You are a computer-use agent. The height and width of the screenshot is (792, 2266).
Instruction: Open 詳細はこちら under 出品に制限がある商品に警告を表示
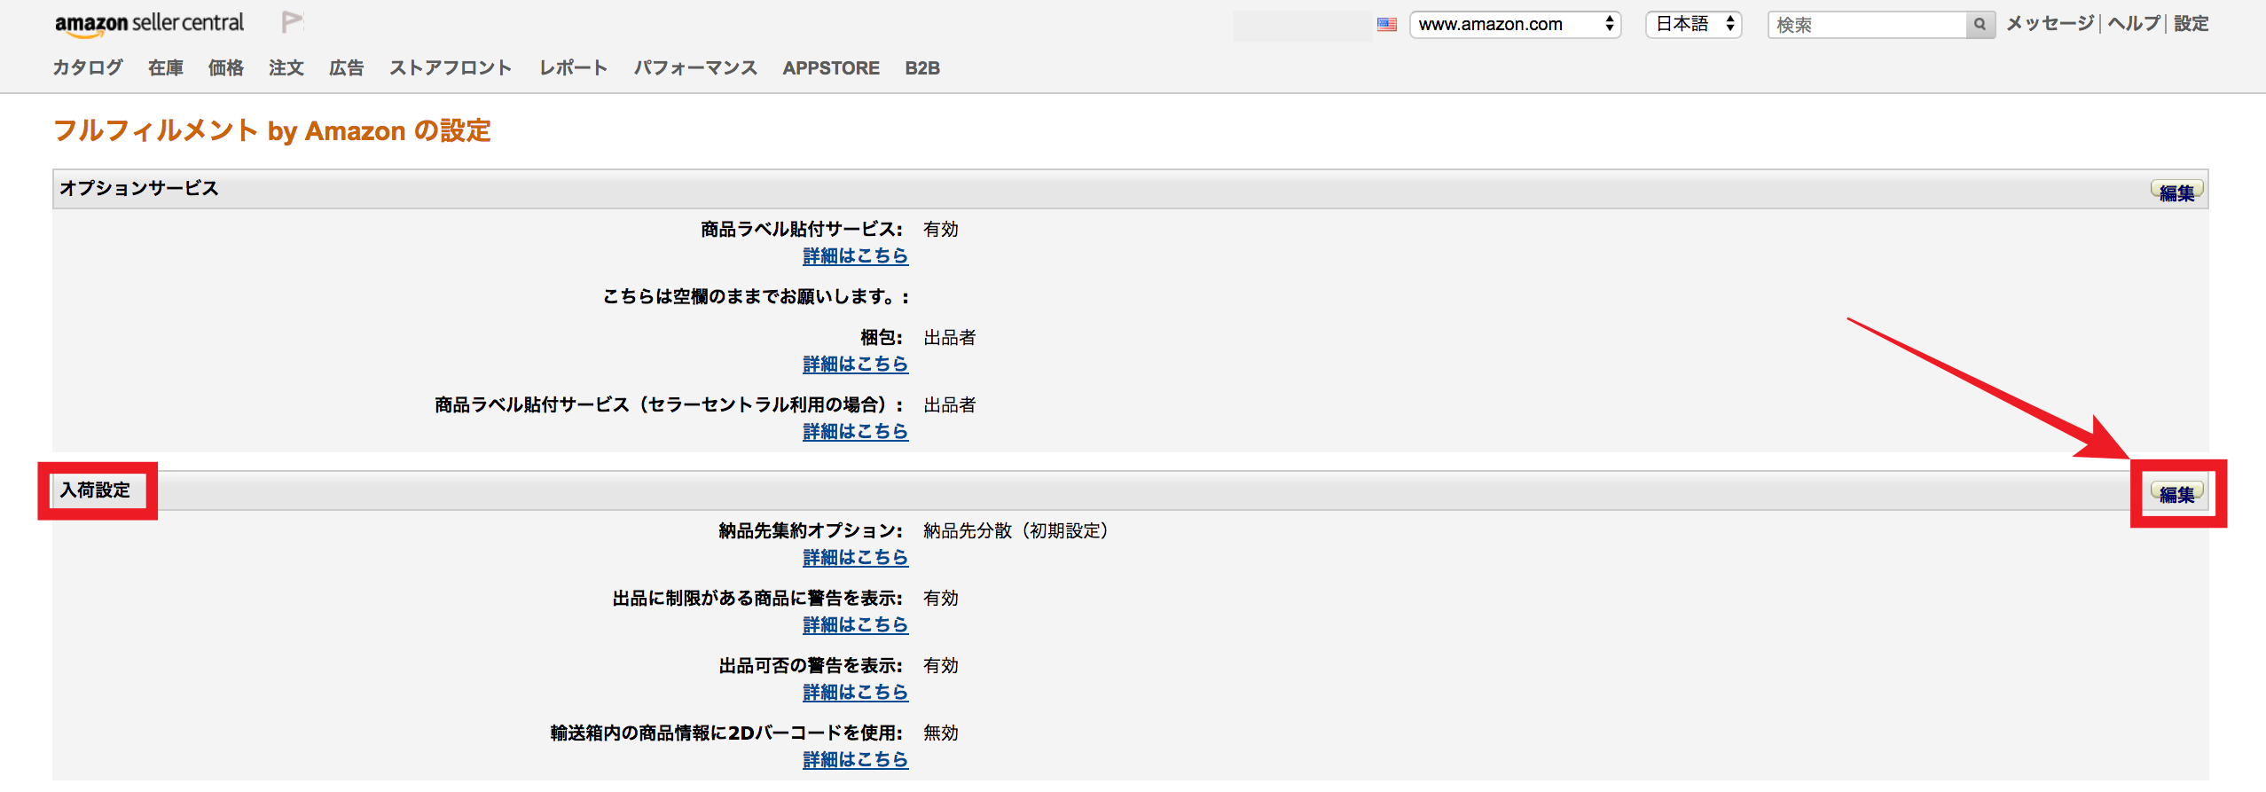click(856, 625)
